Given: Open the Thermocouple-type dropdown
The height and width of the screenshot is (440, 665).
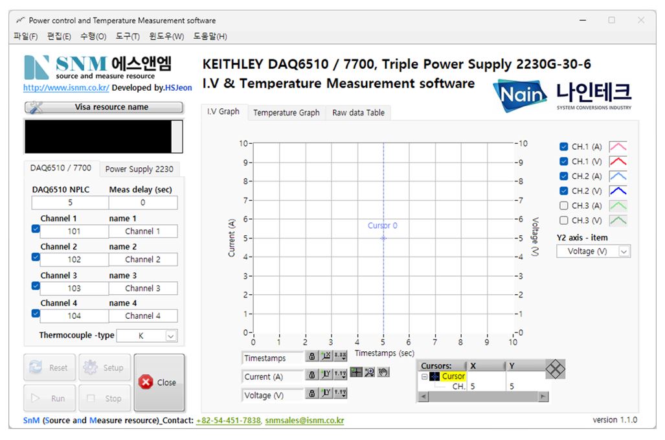Looking at the screenshot, I should click(x=171, y=336).
